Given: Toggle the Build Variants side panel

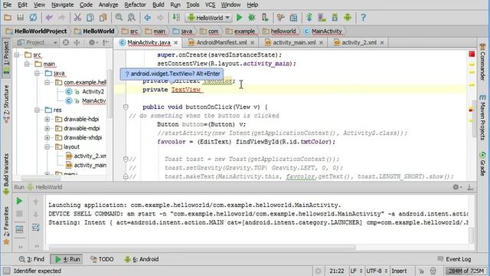Looking at the screenshot, I should (x=6, y=174).
